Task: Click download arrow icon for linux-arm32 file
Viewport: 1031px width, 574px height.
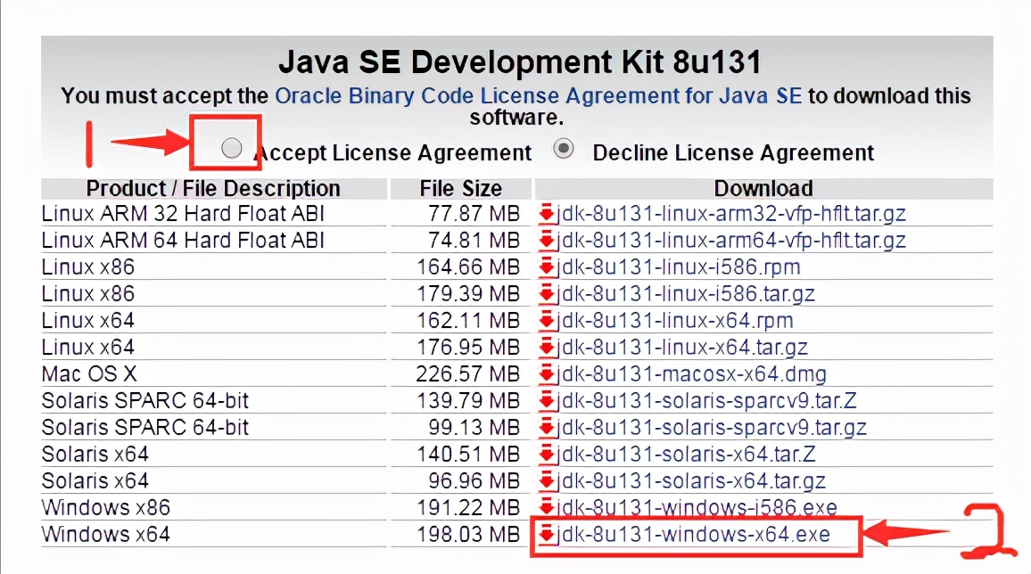Action: tap(547, 213)
